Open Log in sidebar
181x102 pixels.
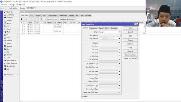tap(8, 52)
